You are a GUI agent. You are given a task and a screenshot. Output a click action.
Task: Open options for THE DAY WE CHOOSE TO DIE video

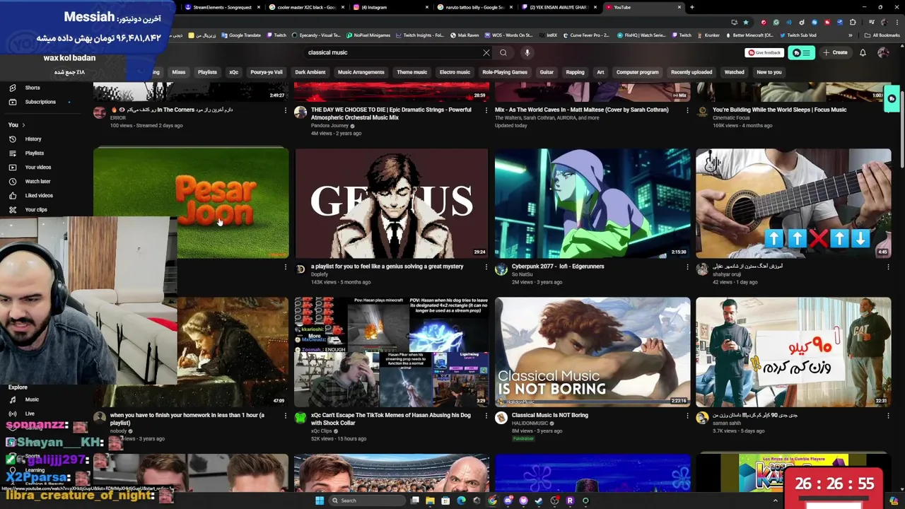pyautogui.click(x=486, y=110)
